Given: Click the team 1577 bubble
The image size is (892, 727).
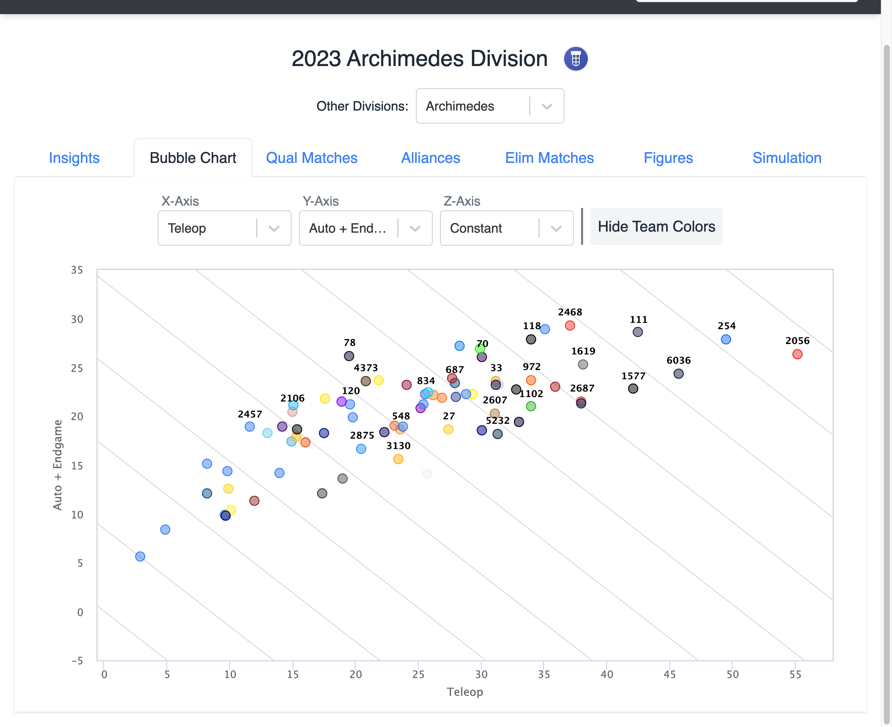Looking at the screenshot, I should [x=633, y=389].
